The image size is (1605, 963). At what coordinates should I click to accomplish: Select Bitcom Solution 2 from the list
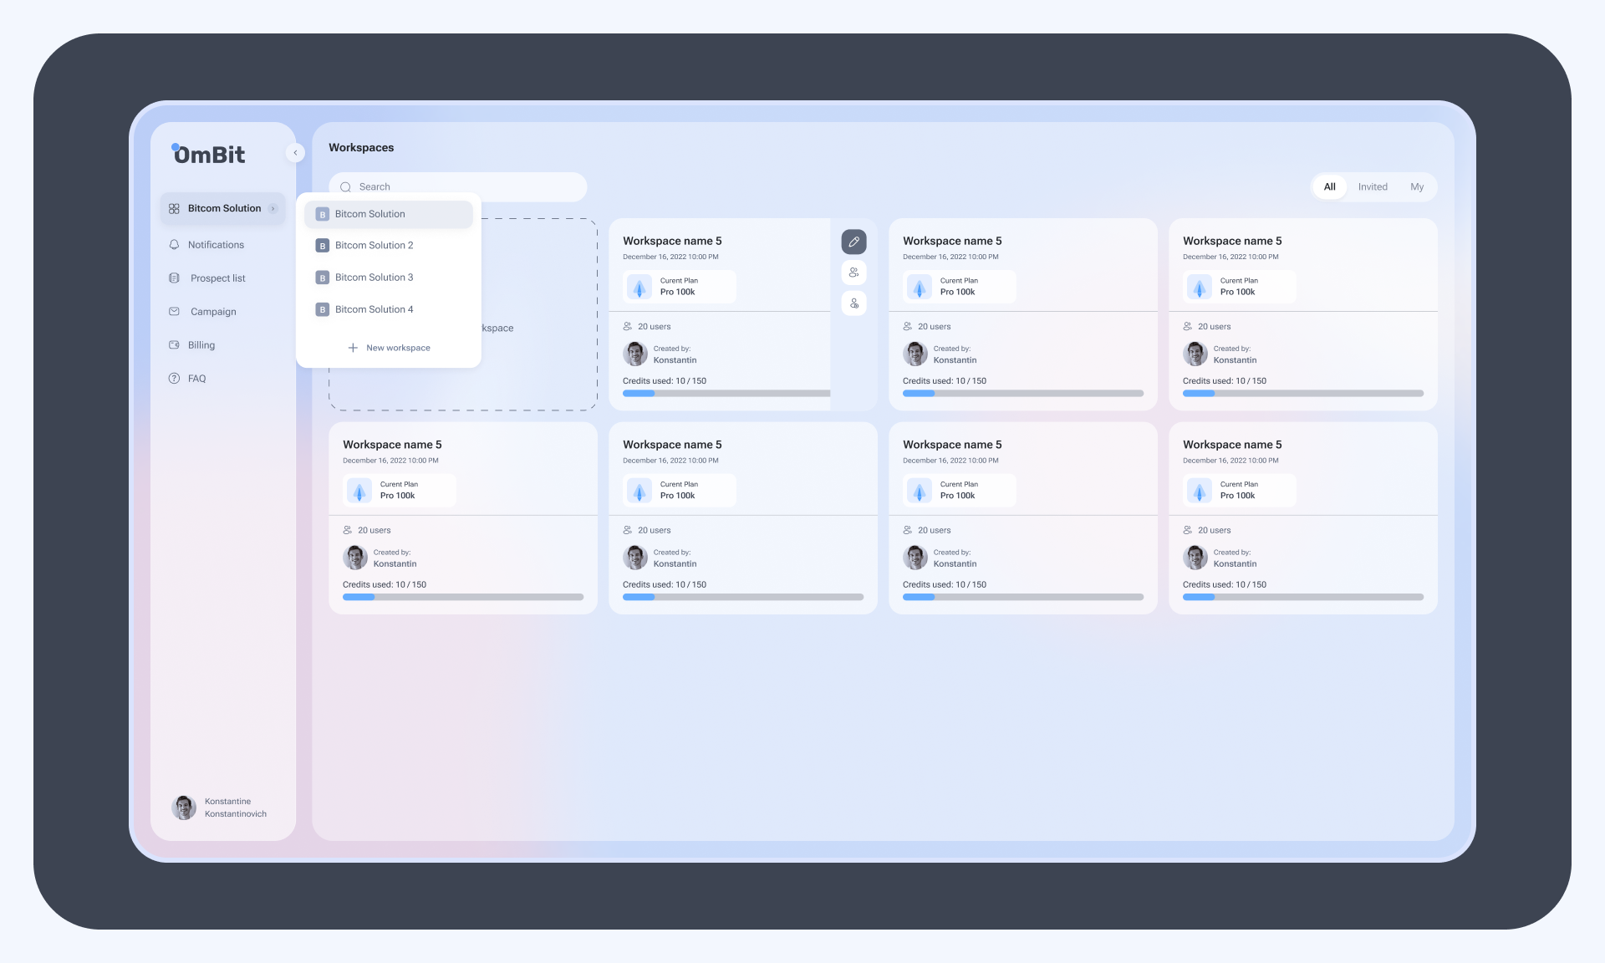point(374,246)
